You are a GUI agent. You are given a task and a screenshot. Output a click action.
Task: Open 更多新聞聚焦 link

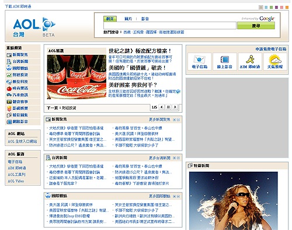(x=159, y=120)
